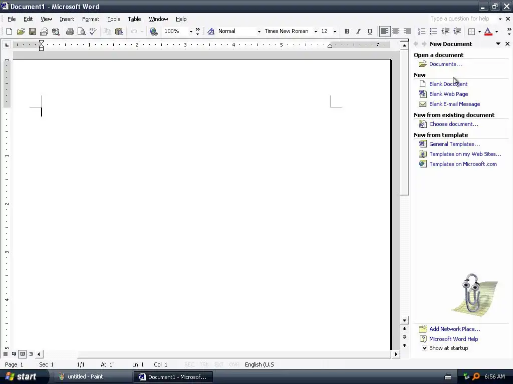
Task: Open Print Preview from the toolbar
Action: click(82, 31)
